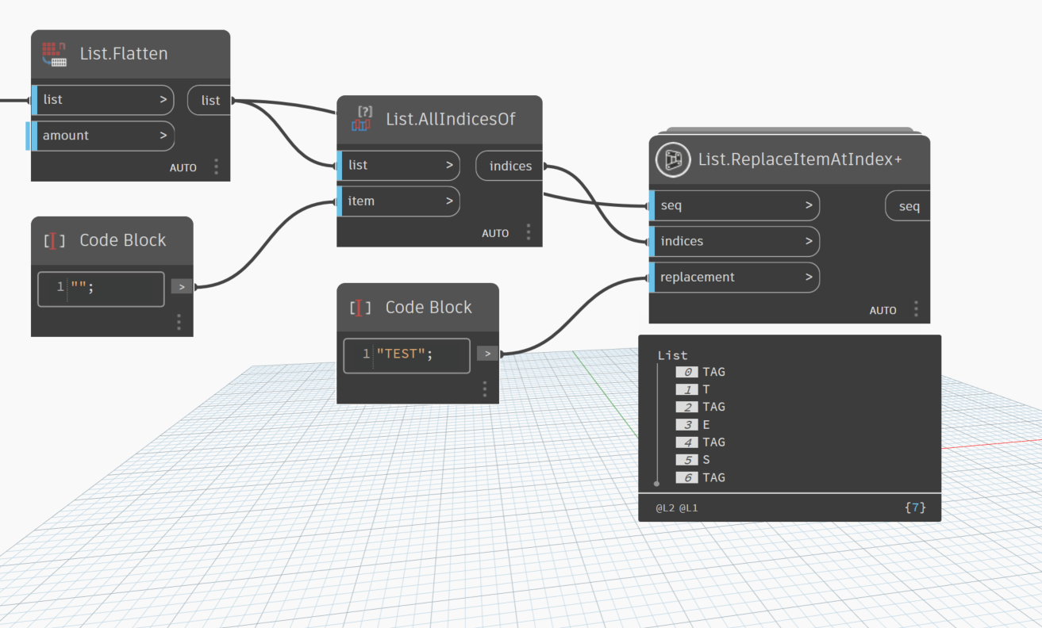Open the context menu on the TEST Code Block
The height and width of the screenshot is (628, 1042).
[x=484, y=389]
